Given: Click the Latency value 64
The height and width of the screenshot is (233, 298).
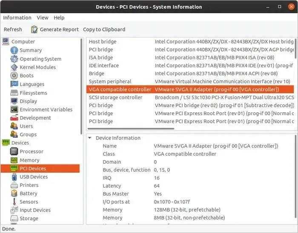Looking at the screenshot, I should (157, 186).
